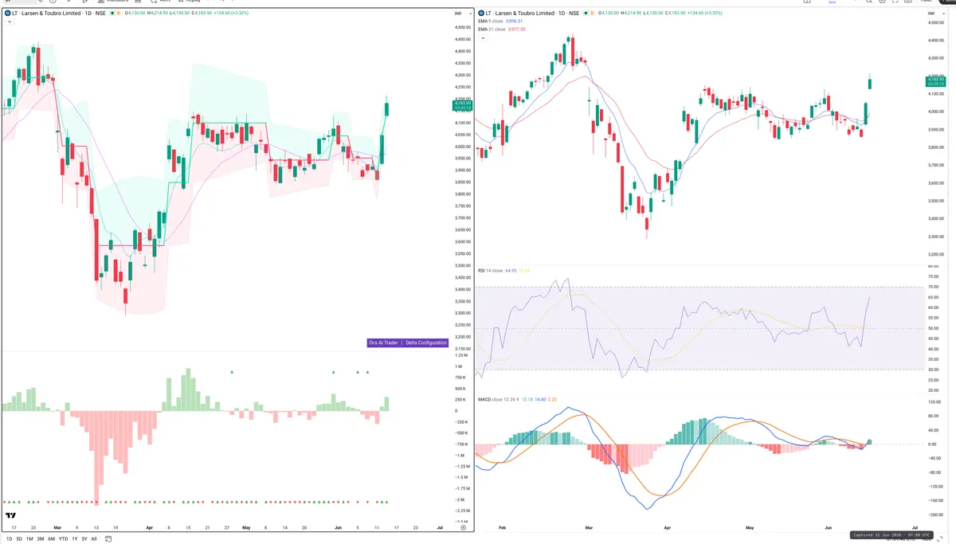Click Mar label on left chart time axis
956x544 pixels.
pyautogui.click(x=57, y=527)
